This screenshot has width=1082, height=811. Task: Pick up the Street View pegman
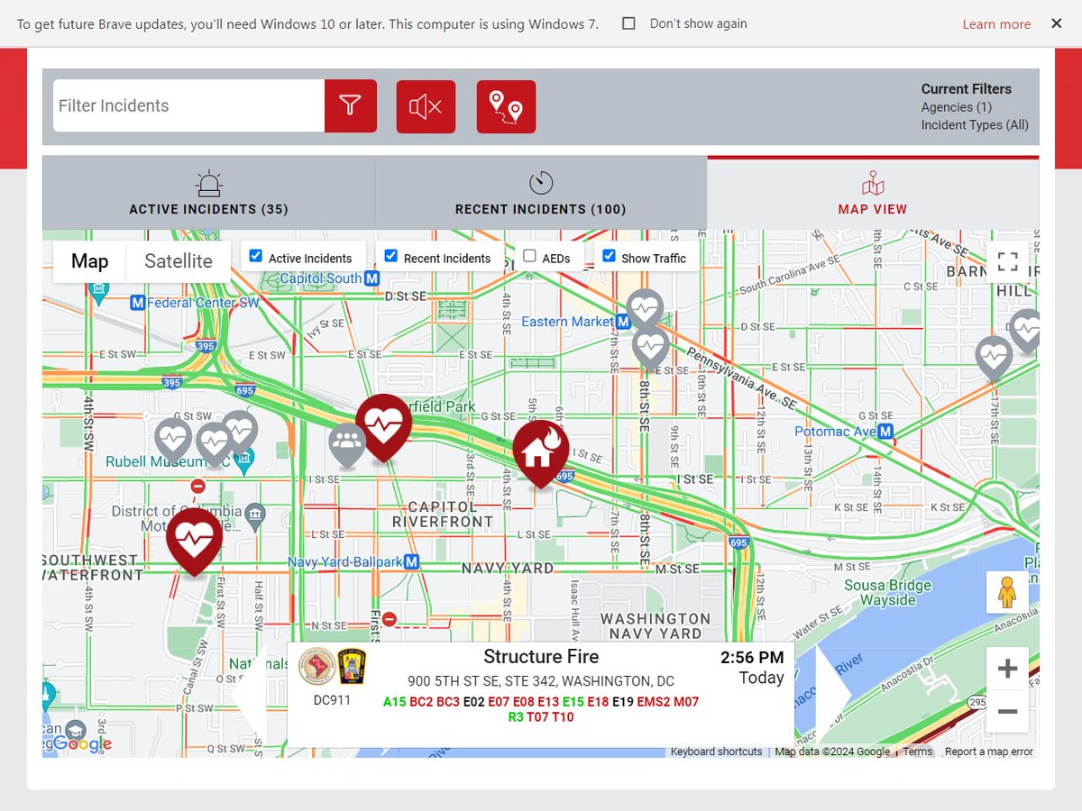[x=1008, y=593]
